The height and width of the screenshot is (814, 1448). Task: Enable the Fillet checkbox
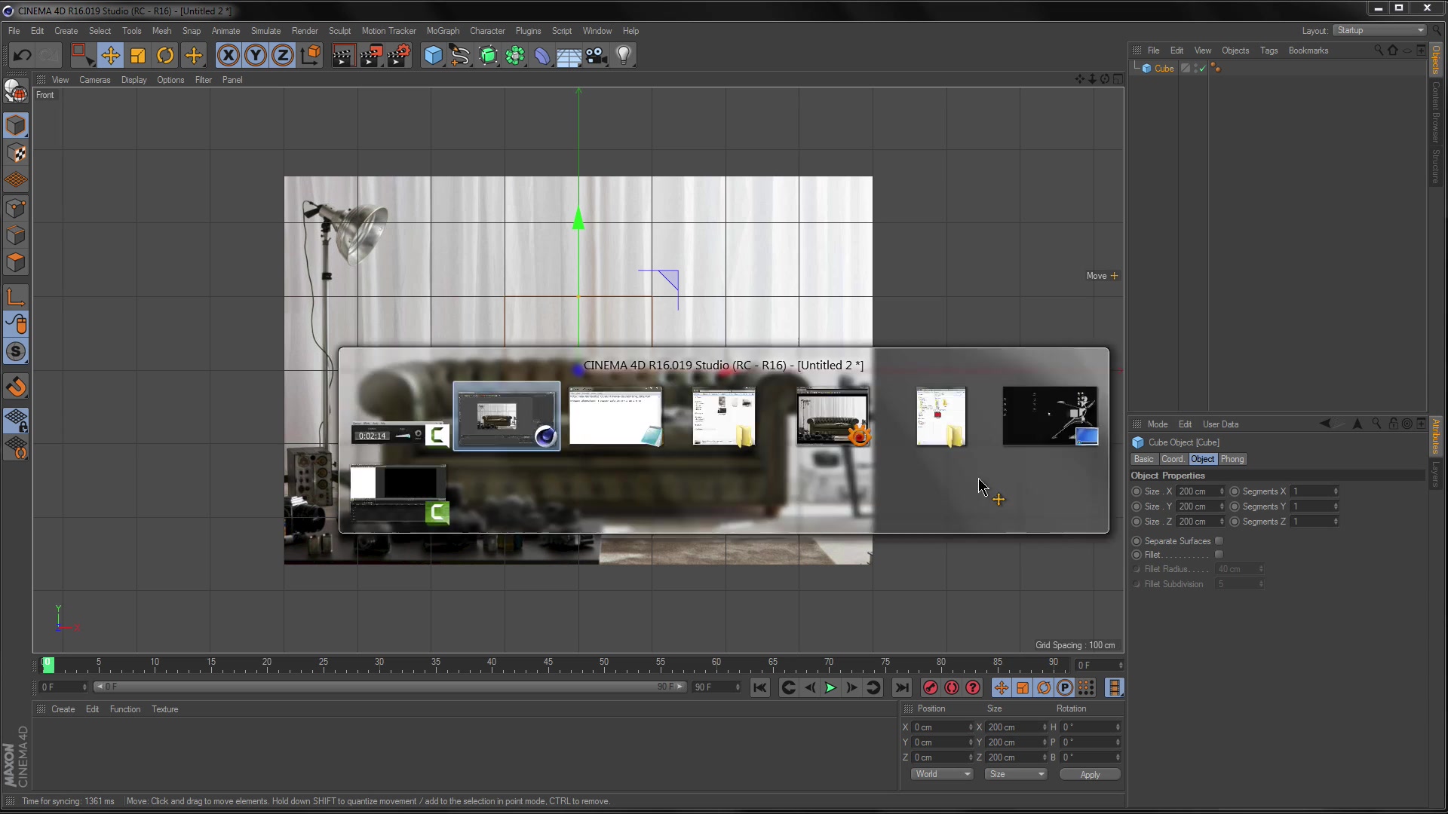[1219, 554]
